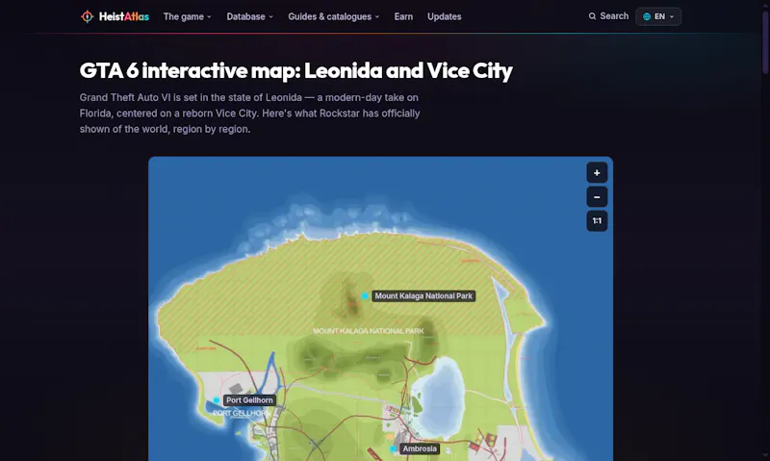
Task: Click the globe language icon
Action: pyautogui.click(x=647, y=16)
